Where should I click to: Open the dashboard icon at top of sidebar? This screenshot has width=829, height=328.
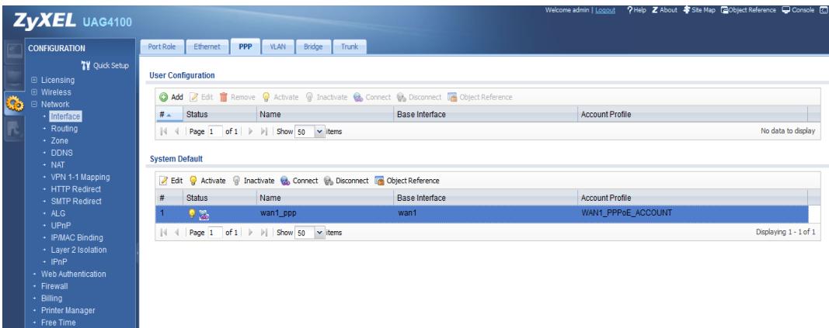[x=14, y=51]
